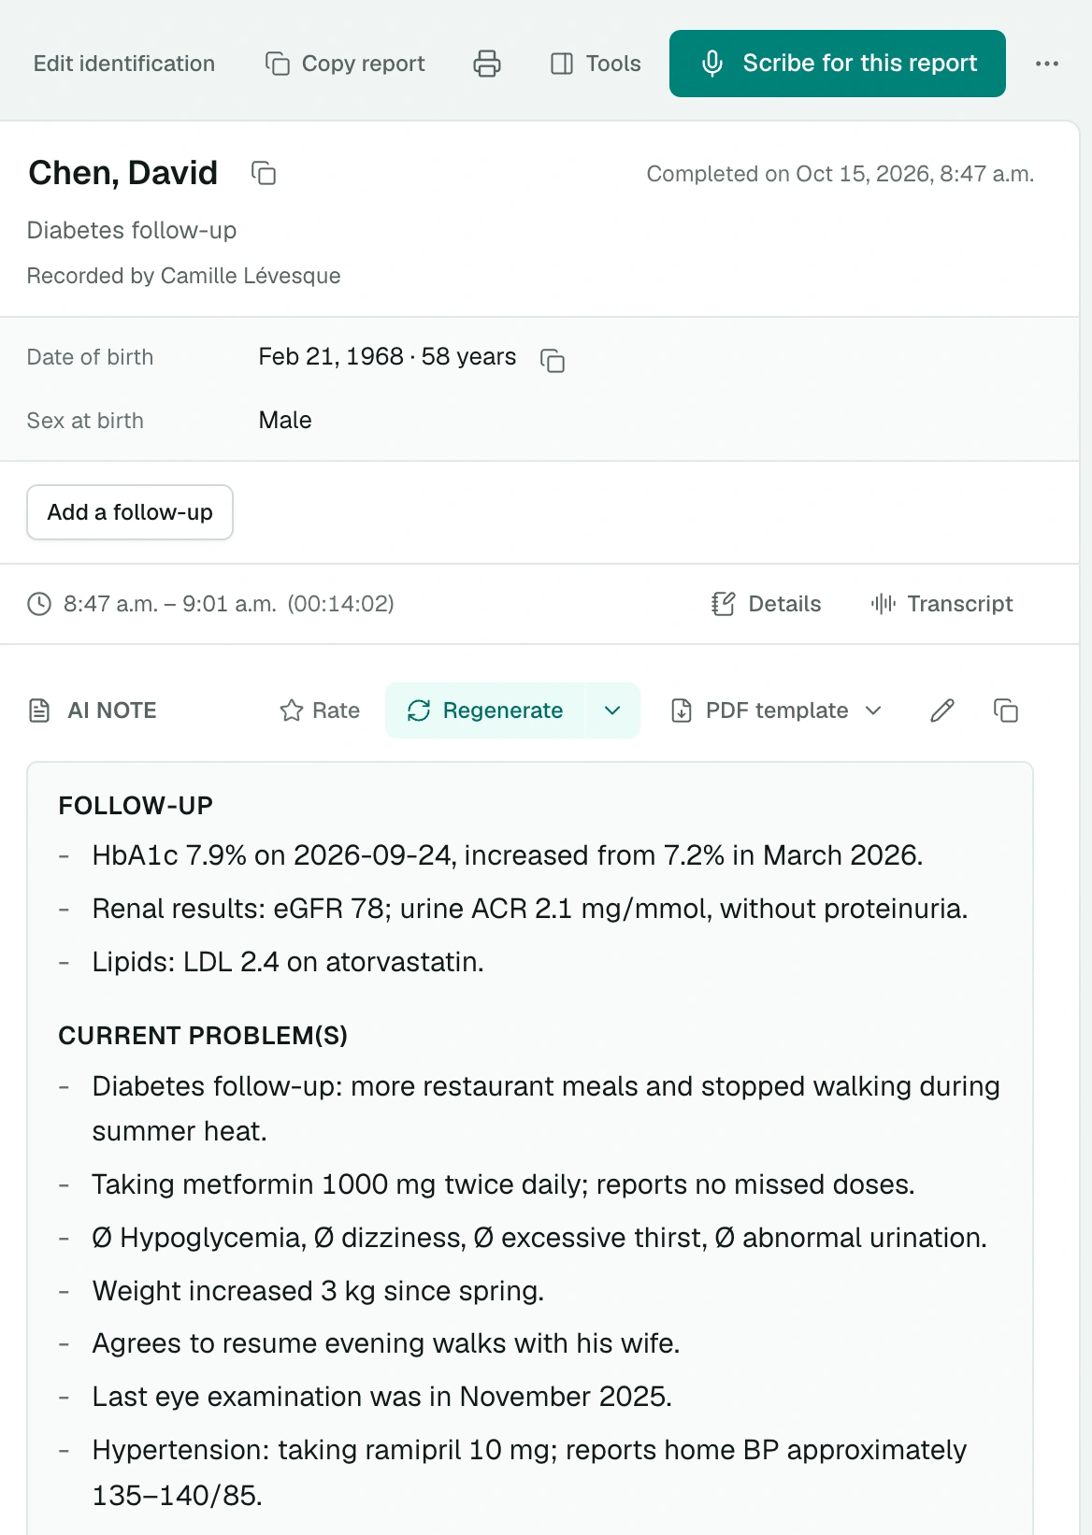Click the Diabetes follow-up subtitle
1092x1535 pixels.
point(132,230)
